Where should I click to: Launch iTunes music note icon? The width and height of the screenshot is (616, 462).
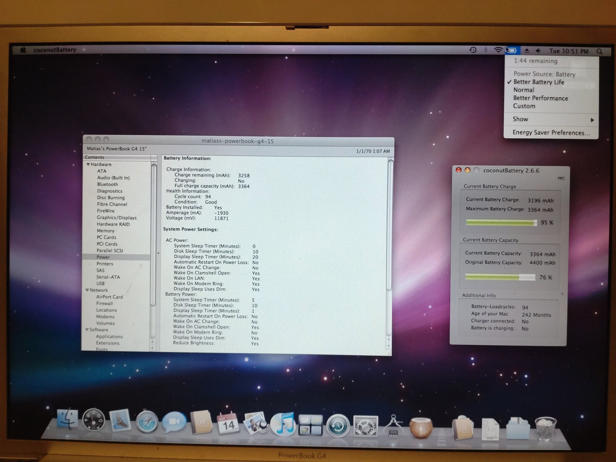click(283, 424)
